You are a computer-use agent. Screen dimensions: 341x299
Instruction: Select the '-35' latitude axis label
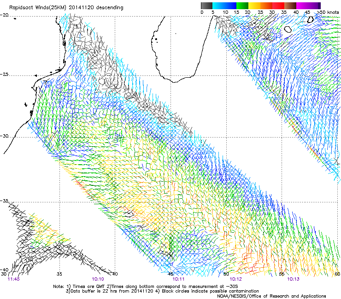click(x=4, y=201)
